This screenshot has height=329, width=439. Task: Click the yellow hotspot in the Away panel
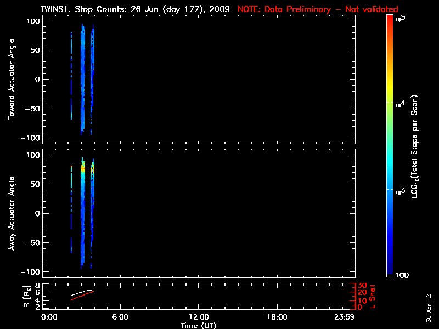(x=83, y=169)
